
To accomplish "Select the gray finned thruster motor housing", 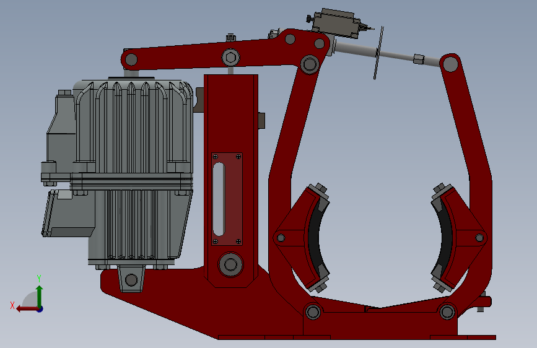I will point(134,127).
